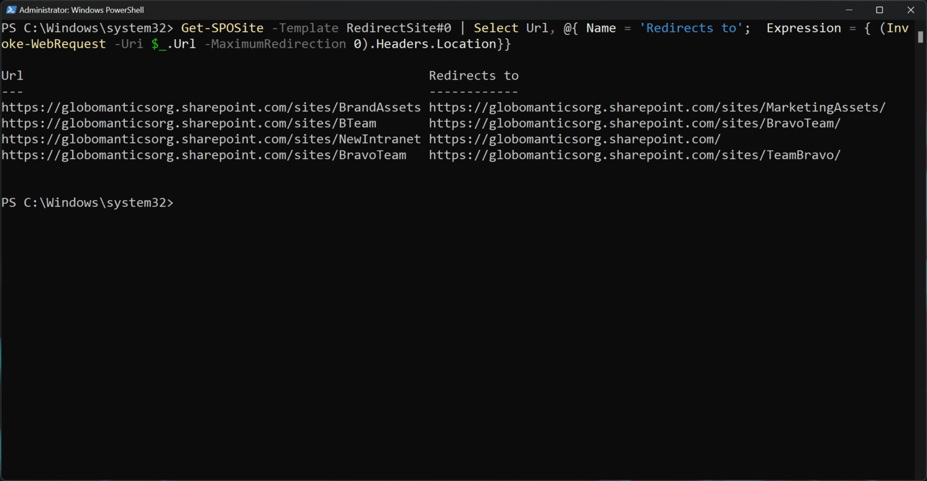
Task: Select the BrandAssets site URL
Action: pyautogui.click(x=211, y=107)
